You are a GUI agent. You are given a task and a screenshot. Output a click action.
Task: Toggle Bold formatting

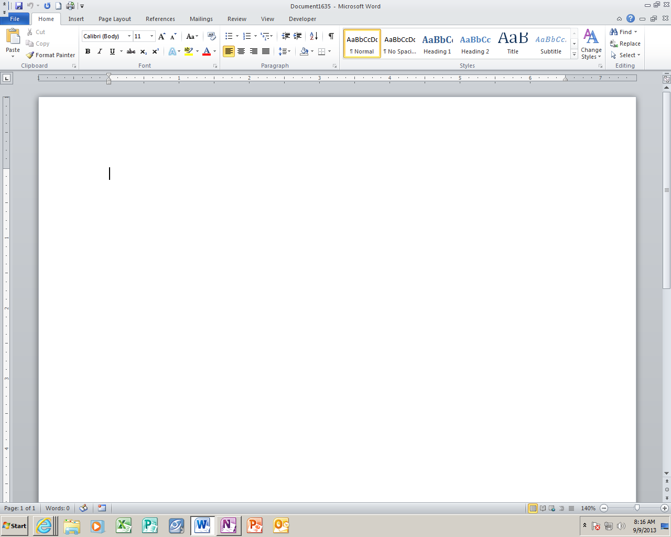(88, 51)
